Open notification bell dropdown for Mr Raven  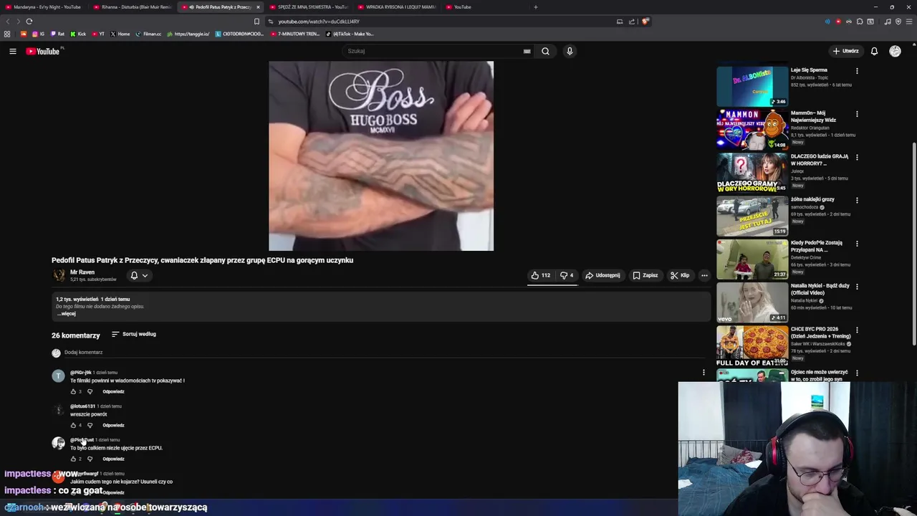point(139,275)
